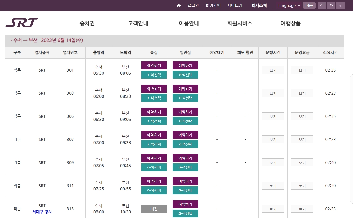View 운임요금 for train 309
This screenshot has width=353, height=218.
pos(302,162)
